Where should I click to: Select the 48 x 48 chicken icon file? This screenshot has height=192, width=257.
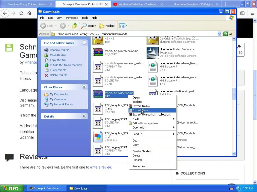click(x=98, y=40)
